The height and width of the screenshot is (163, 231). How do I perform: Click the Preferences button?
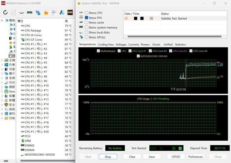[196, 157]
